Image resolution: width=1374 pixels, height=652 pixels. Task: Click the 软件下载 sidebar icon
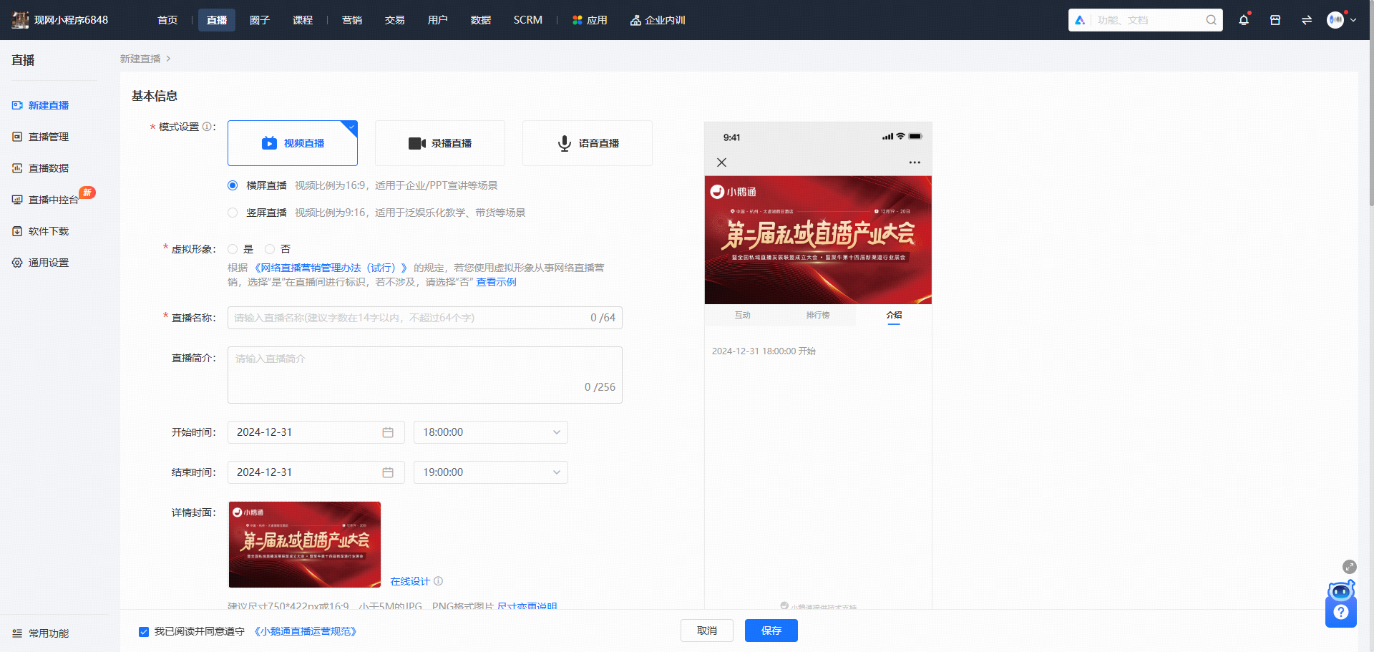coord(17,231)
